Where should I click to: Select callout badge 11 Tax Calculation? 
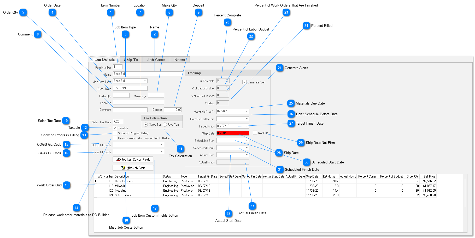pyautogui.click(x=180, y=149)
